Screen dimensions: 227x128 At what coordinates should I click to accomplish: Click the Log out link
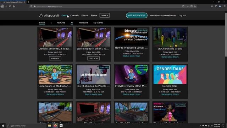pyautogui.click(x=182, y=15)
